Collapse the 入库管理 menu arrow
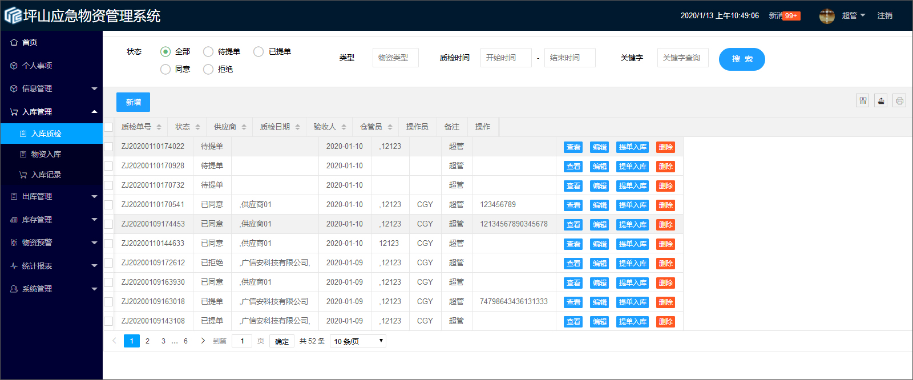 pos(94,112)
